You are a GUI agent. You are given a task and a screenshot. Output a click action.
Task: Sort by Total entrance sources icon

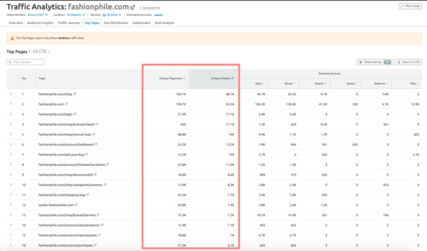point(264,84)
